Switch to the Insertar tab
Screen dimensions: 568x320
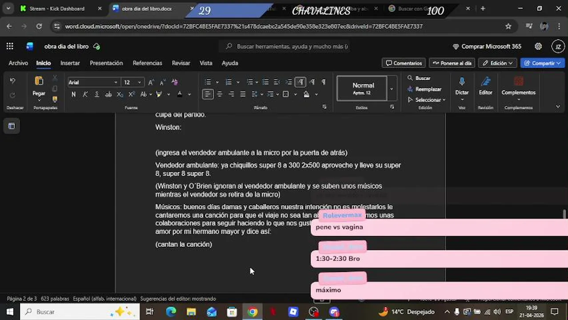point(70,63)
